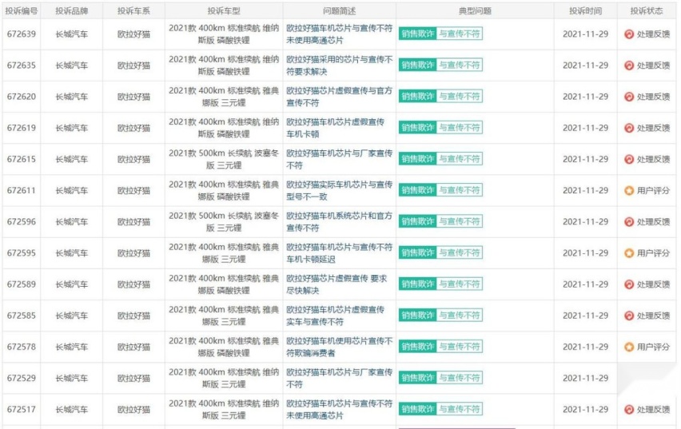The image size is (681, 429).
Task: Click the 处理反馈 status icon in row 672596
Action: tap(629, 221)
